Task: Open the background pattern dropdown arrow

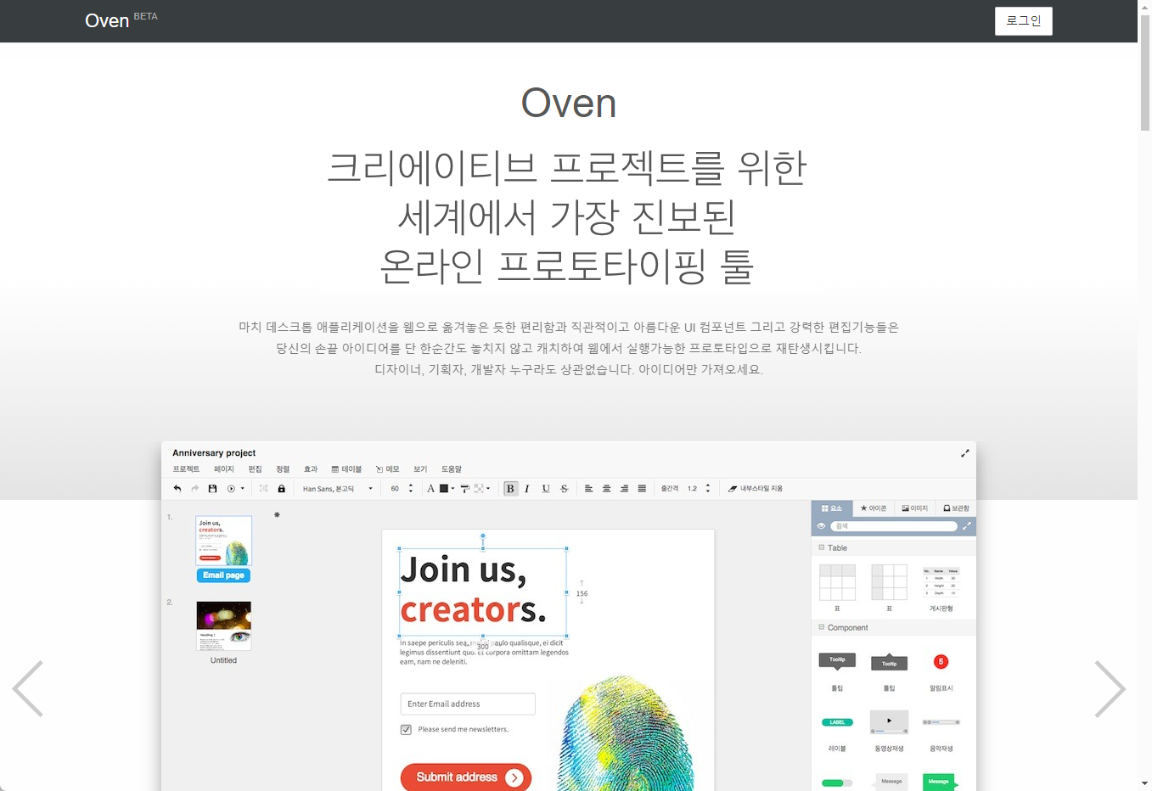Action: (488, 489)
